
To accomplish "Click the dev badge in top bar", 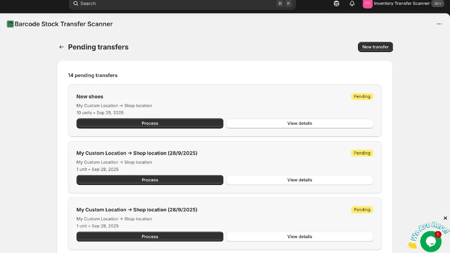I will tap(438, 3).
